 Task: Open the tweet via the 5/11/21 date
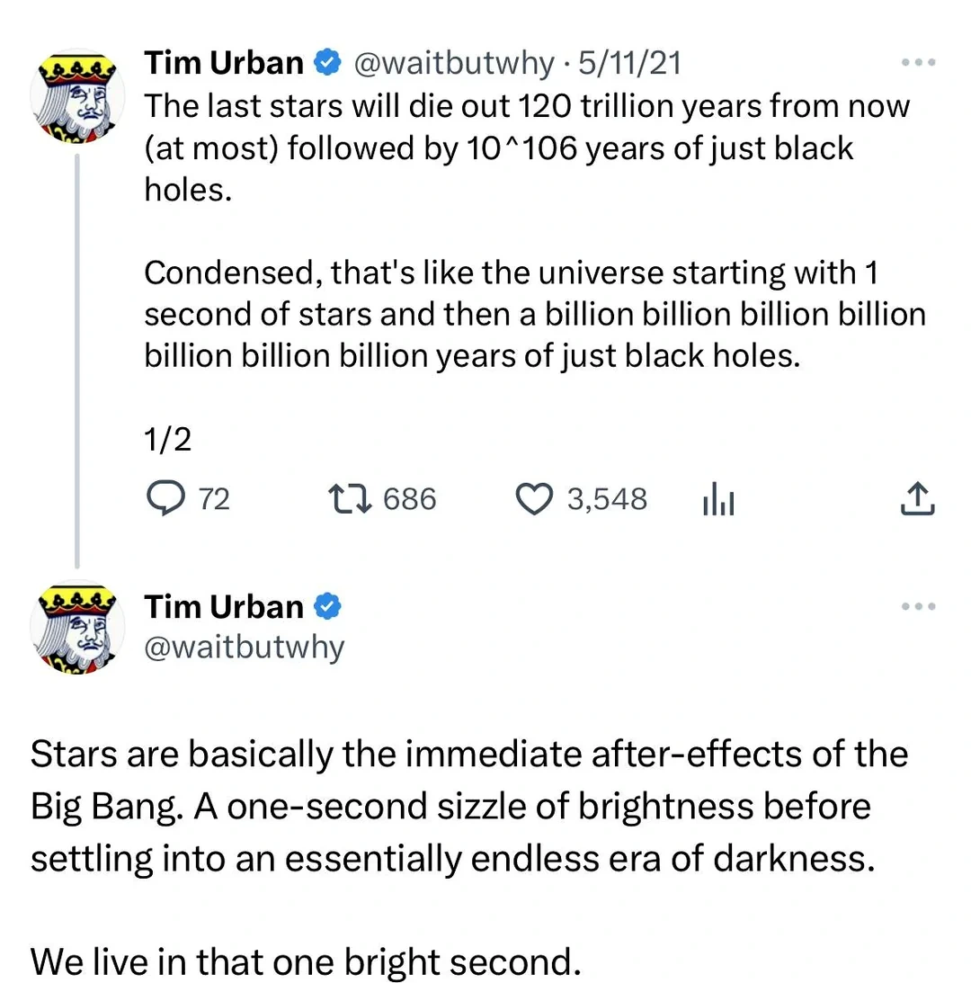[629, 63]
